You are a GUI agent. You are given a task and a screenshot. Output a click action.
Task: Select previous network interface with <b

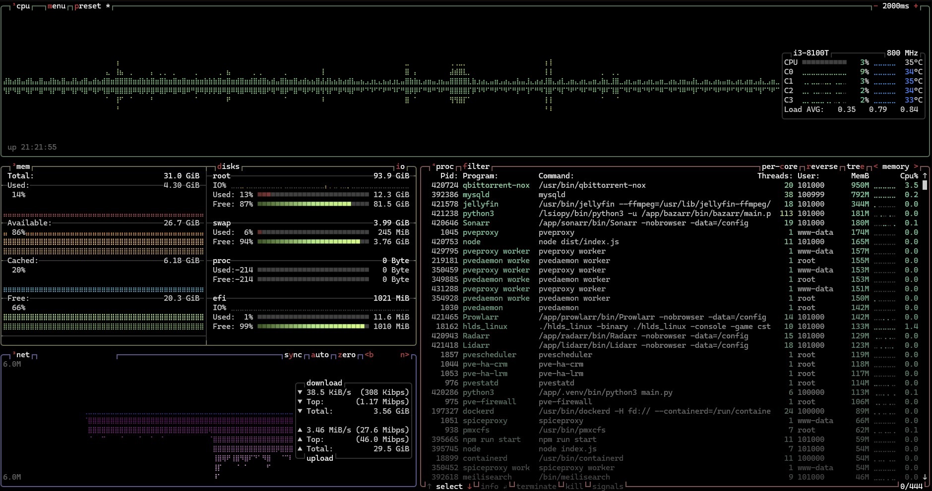click(369, 355)
